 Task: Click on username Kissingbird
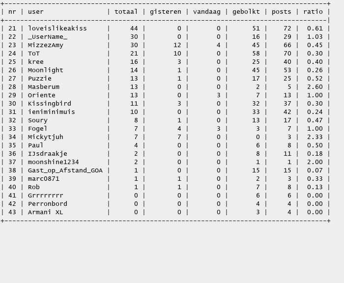point(50,104)
